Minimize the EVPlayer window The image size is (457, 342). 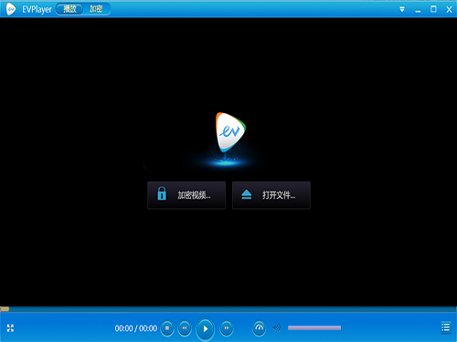pos(418,11)
